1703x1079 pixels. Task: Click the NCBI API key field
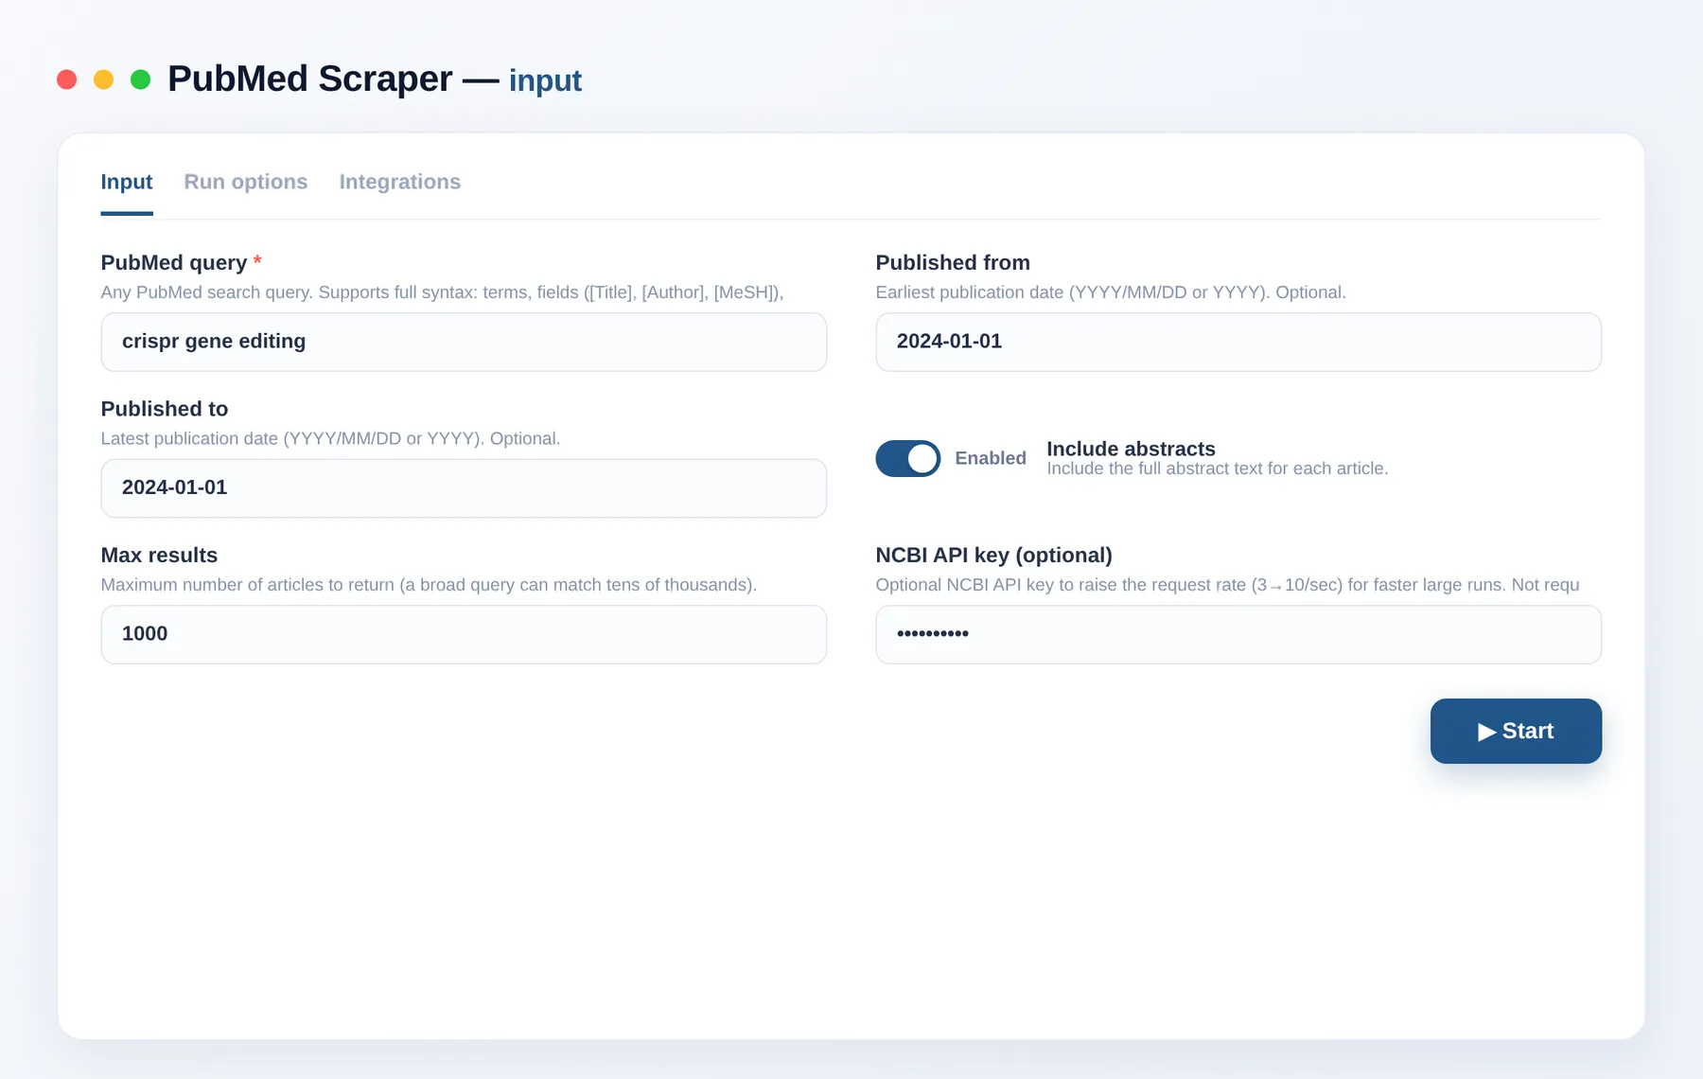point(1238,634)
